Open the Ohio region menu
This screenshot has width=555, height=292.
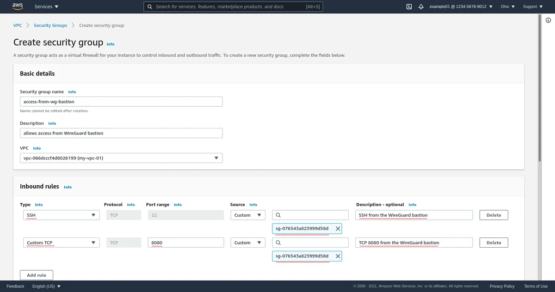[x=507, y=6]
